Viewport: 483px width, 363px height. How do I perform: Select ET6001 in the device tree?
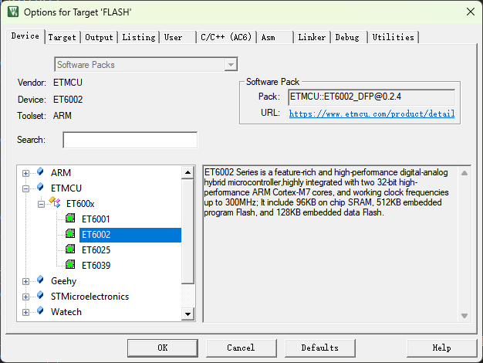(96, 219)
